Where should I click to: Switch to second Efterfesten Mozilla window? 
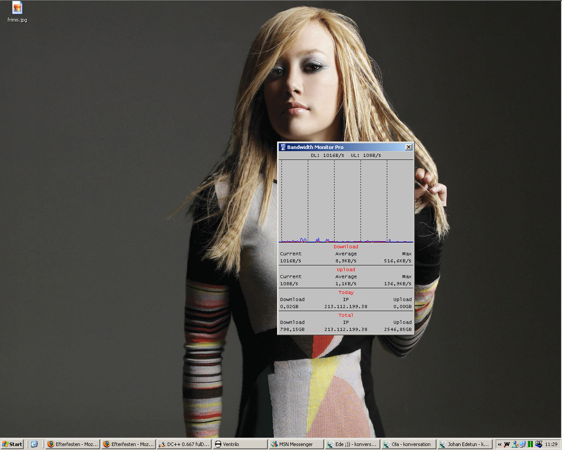click(129, 444)
